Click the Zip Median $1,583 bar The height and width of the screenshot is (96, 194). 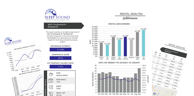(x=119, y=48)
